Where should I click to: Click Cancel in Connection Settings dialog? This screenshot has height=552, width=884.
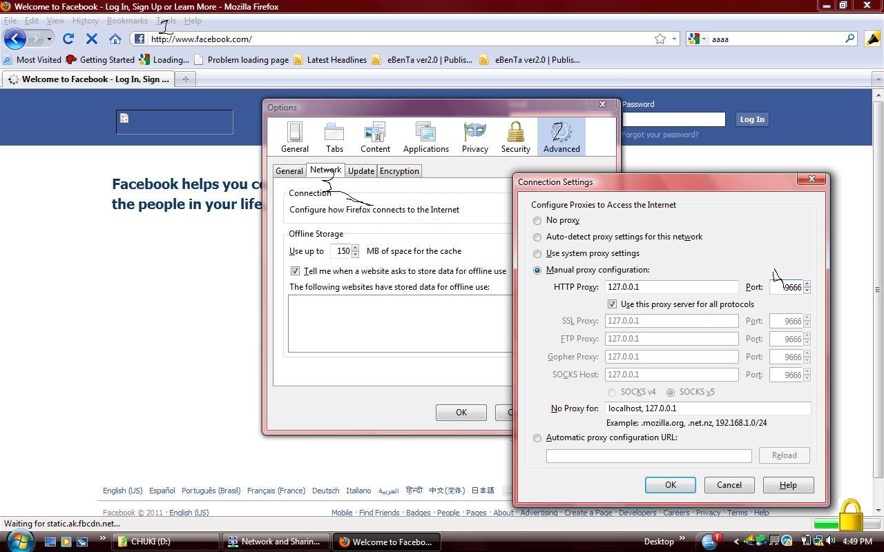coord(729,485)
